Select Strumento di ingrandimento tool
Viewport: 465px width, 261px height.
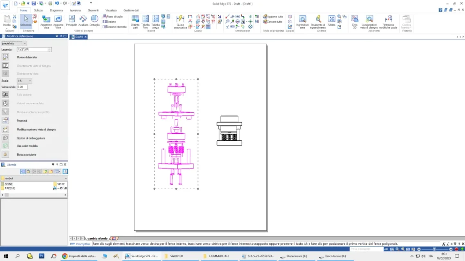pos(318,22)
